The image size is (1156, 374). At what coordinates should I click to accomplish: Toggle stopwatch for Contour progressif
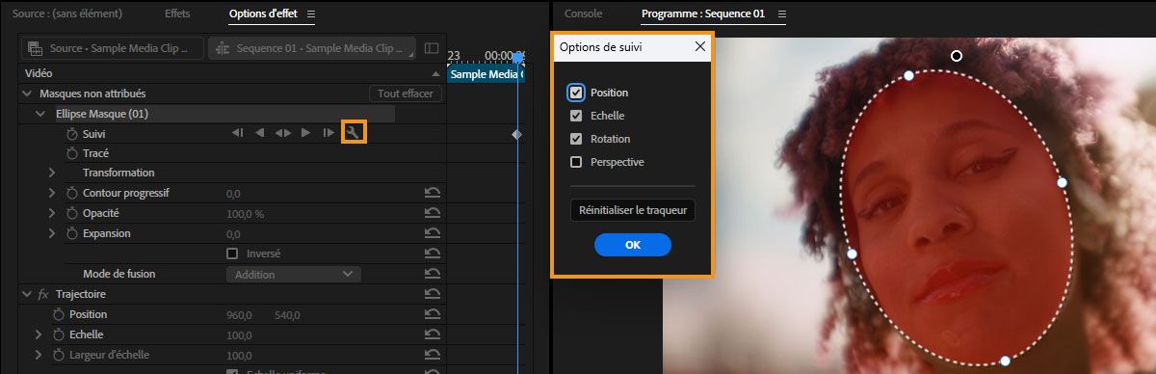pos(71,193)
